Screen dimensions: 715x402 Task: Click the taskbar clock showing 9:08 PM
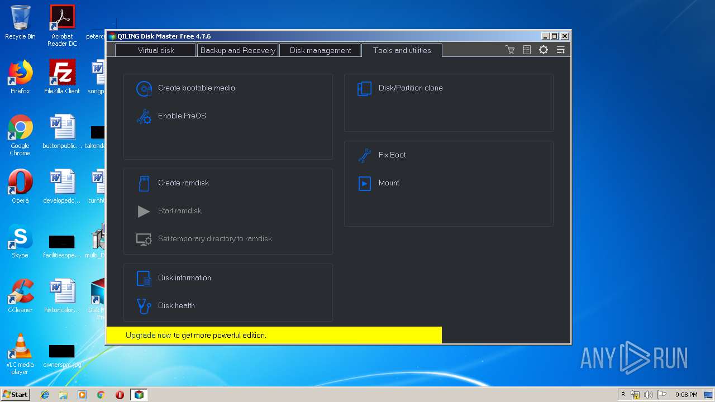686,395
